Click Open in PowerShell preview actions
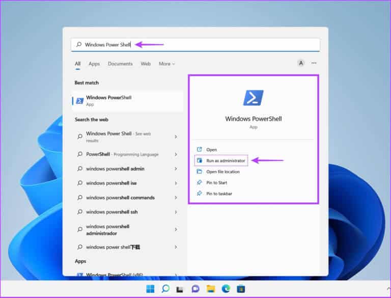 click(211, 150)
